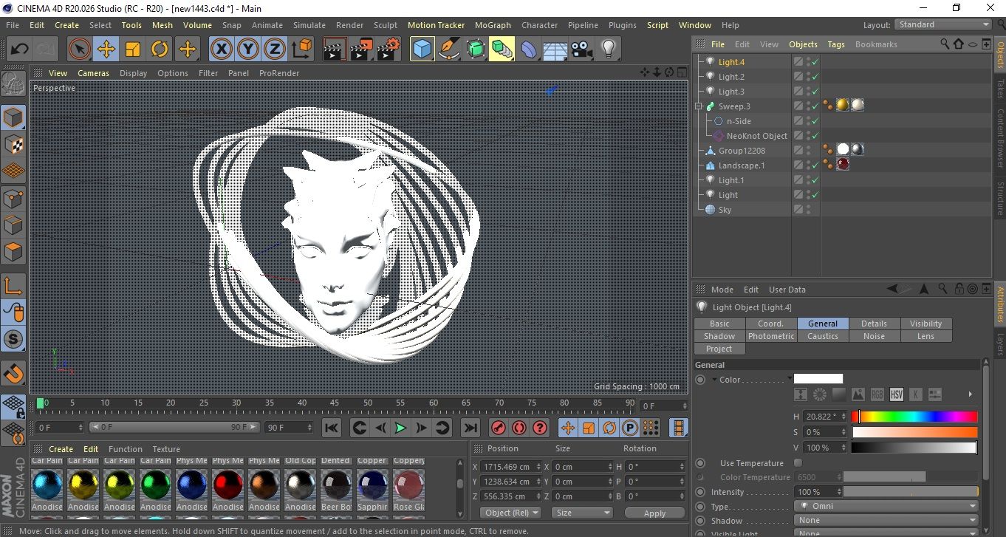Open the light Type dropdown showing Omni
Viewport: 1006px width, 537px height.
(886, 507)
